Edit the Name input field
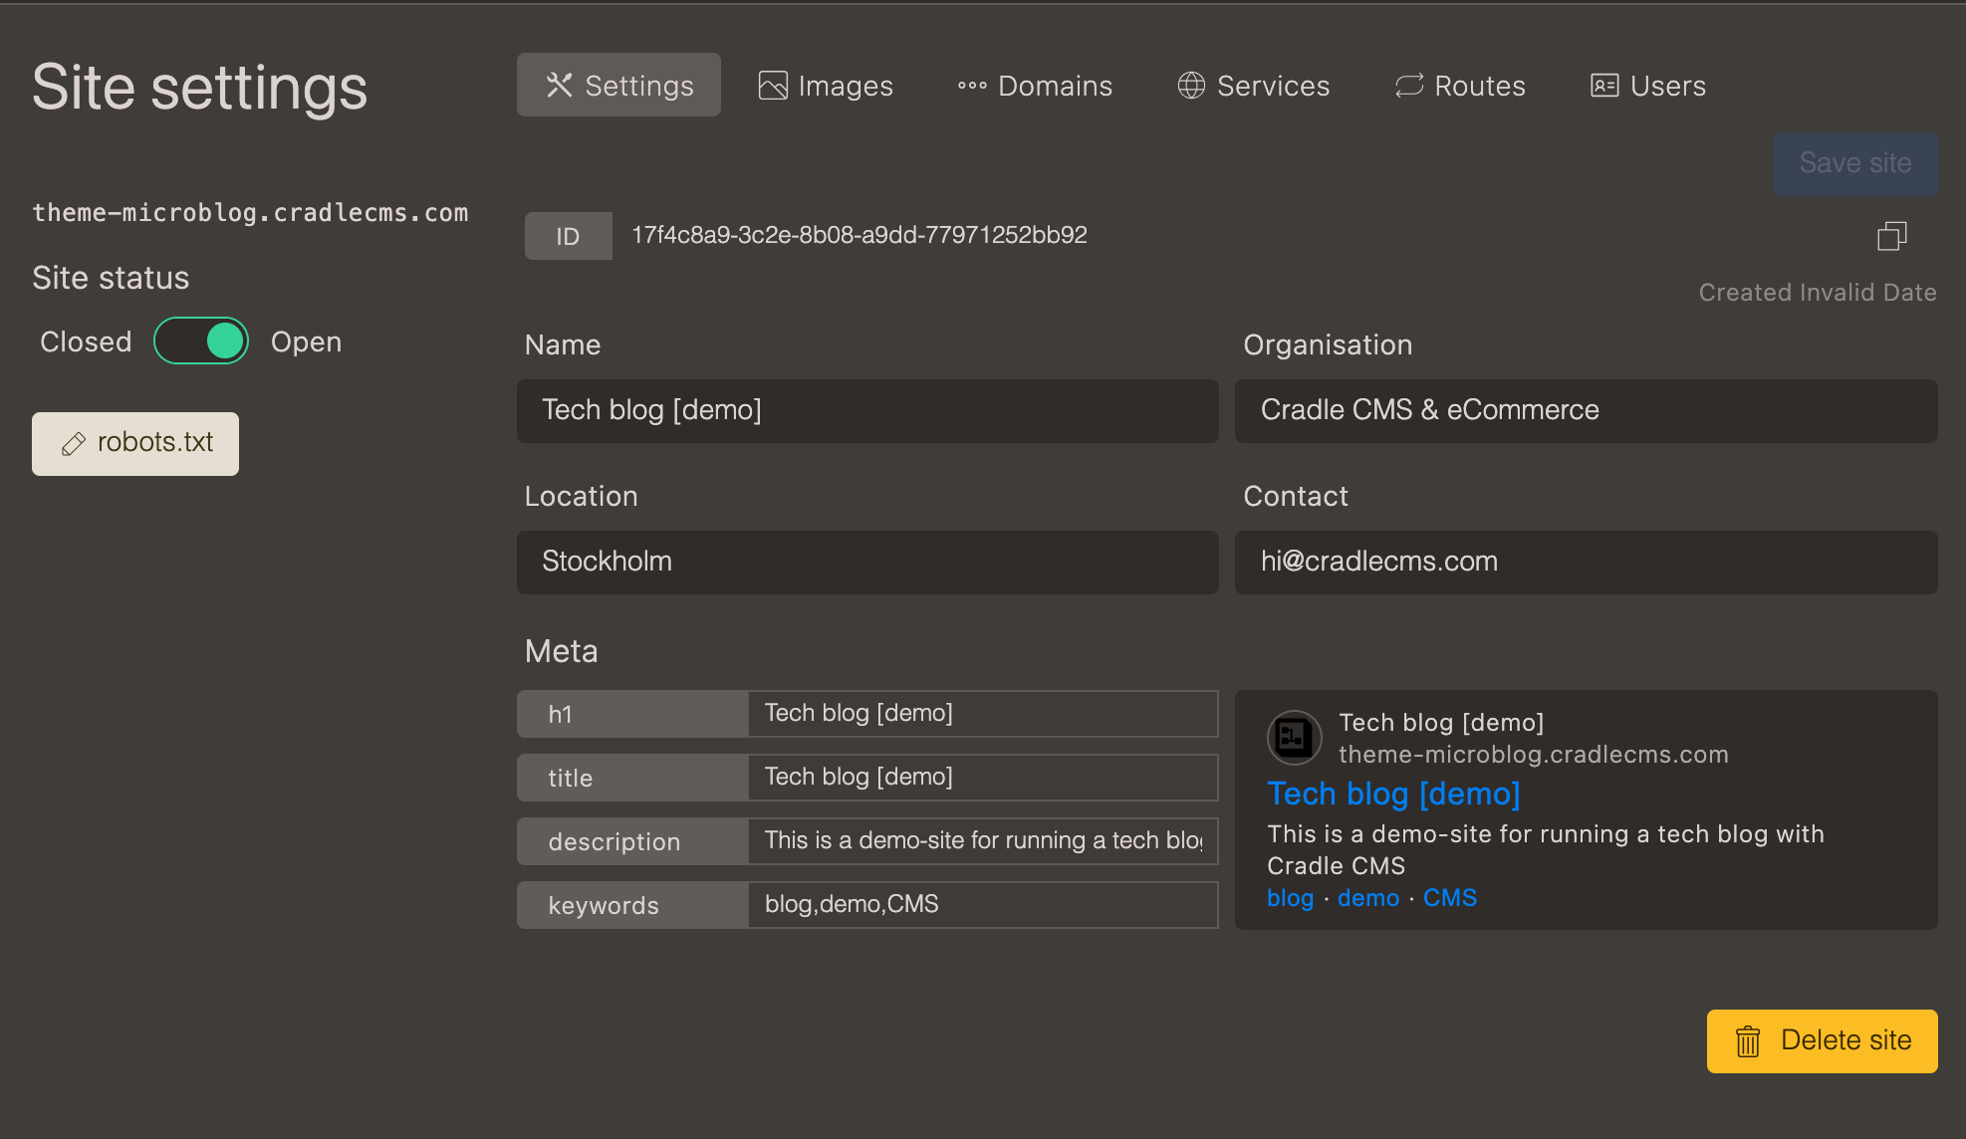Screen dimensions: 1966x1139 tap(867, 411)
